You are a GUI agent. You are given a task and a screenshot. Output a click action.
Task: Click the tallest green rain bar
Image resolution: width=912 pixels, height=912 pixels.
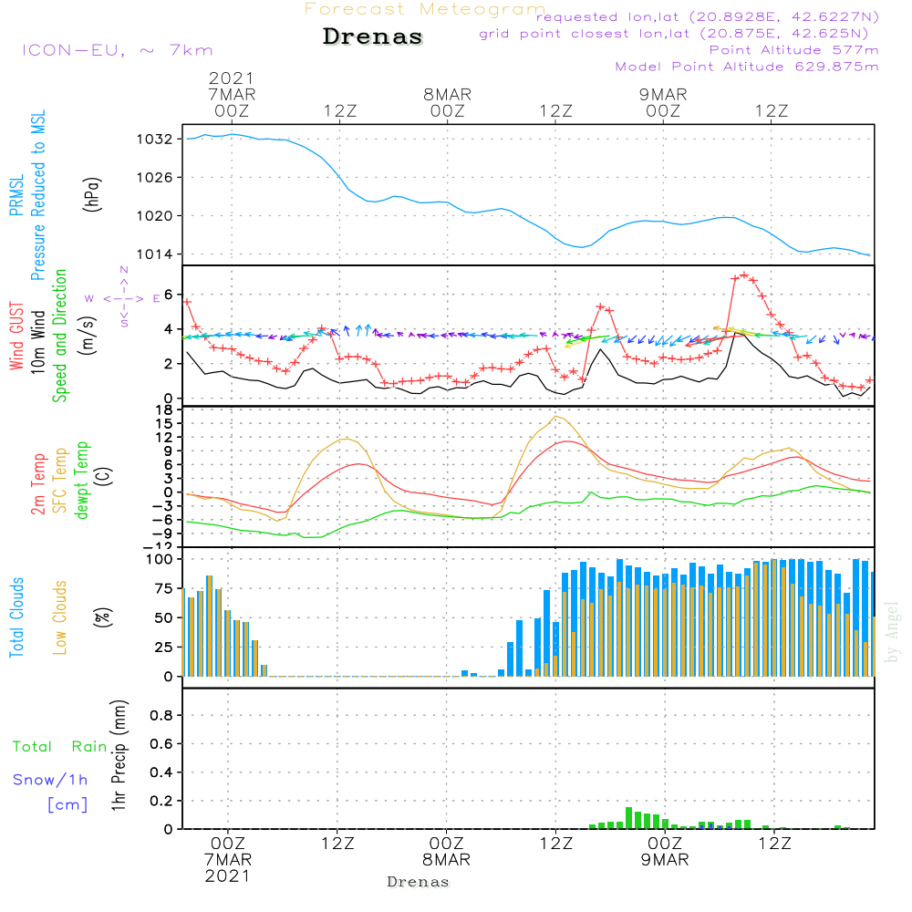click(x=628, y=818)
